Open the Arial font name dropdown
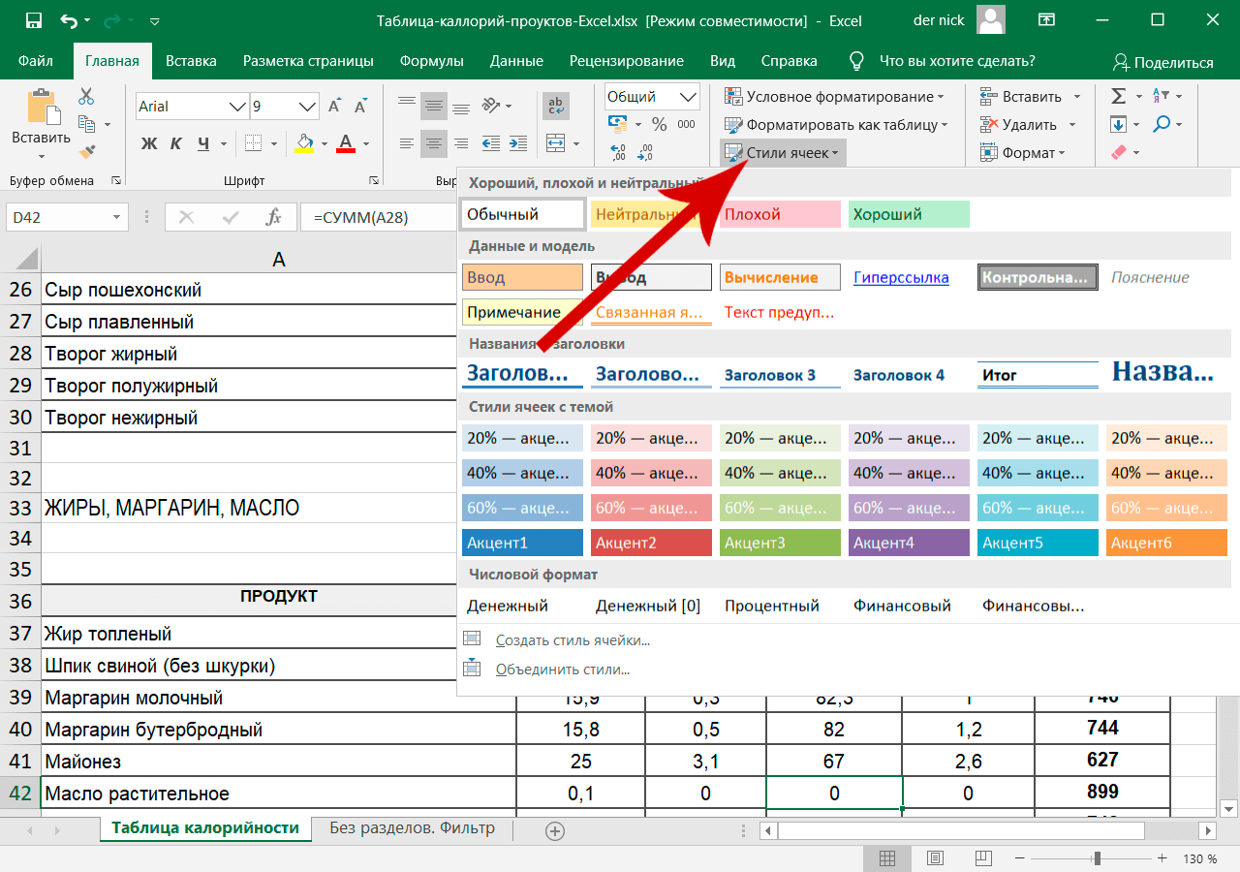1240x872 pixels. (236, 107)
